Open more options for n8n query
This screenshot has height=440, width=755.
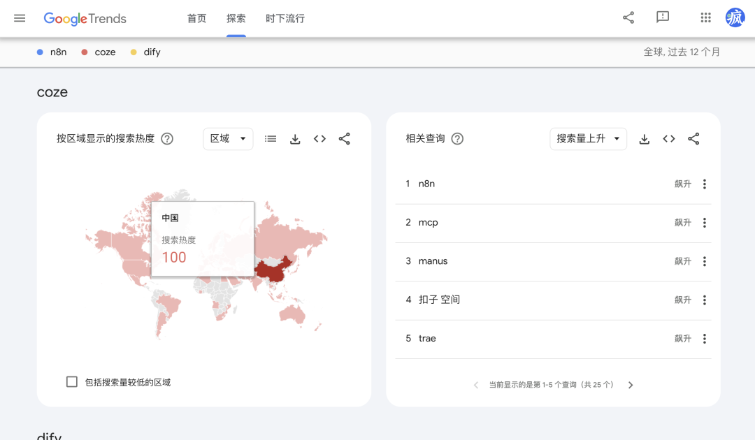(704, 184)
